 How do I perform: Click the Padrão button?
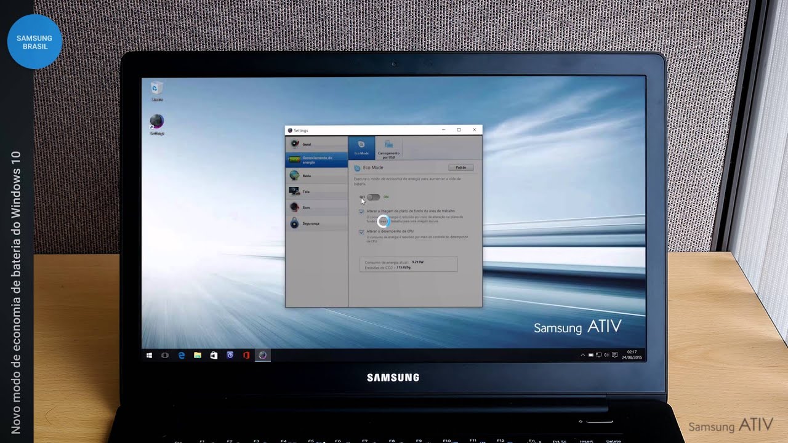click(x=460, y=167)
